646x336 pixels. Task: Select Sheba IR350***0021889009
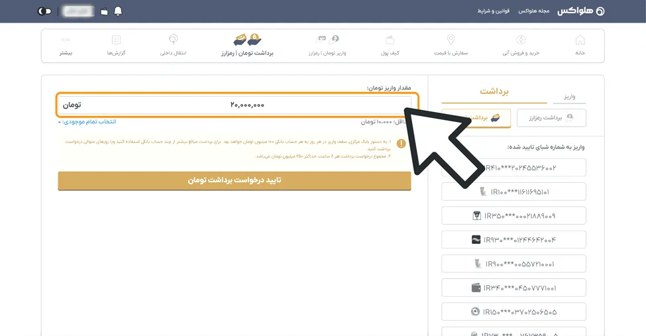click(513, 215)
